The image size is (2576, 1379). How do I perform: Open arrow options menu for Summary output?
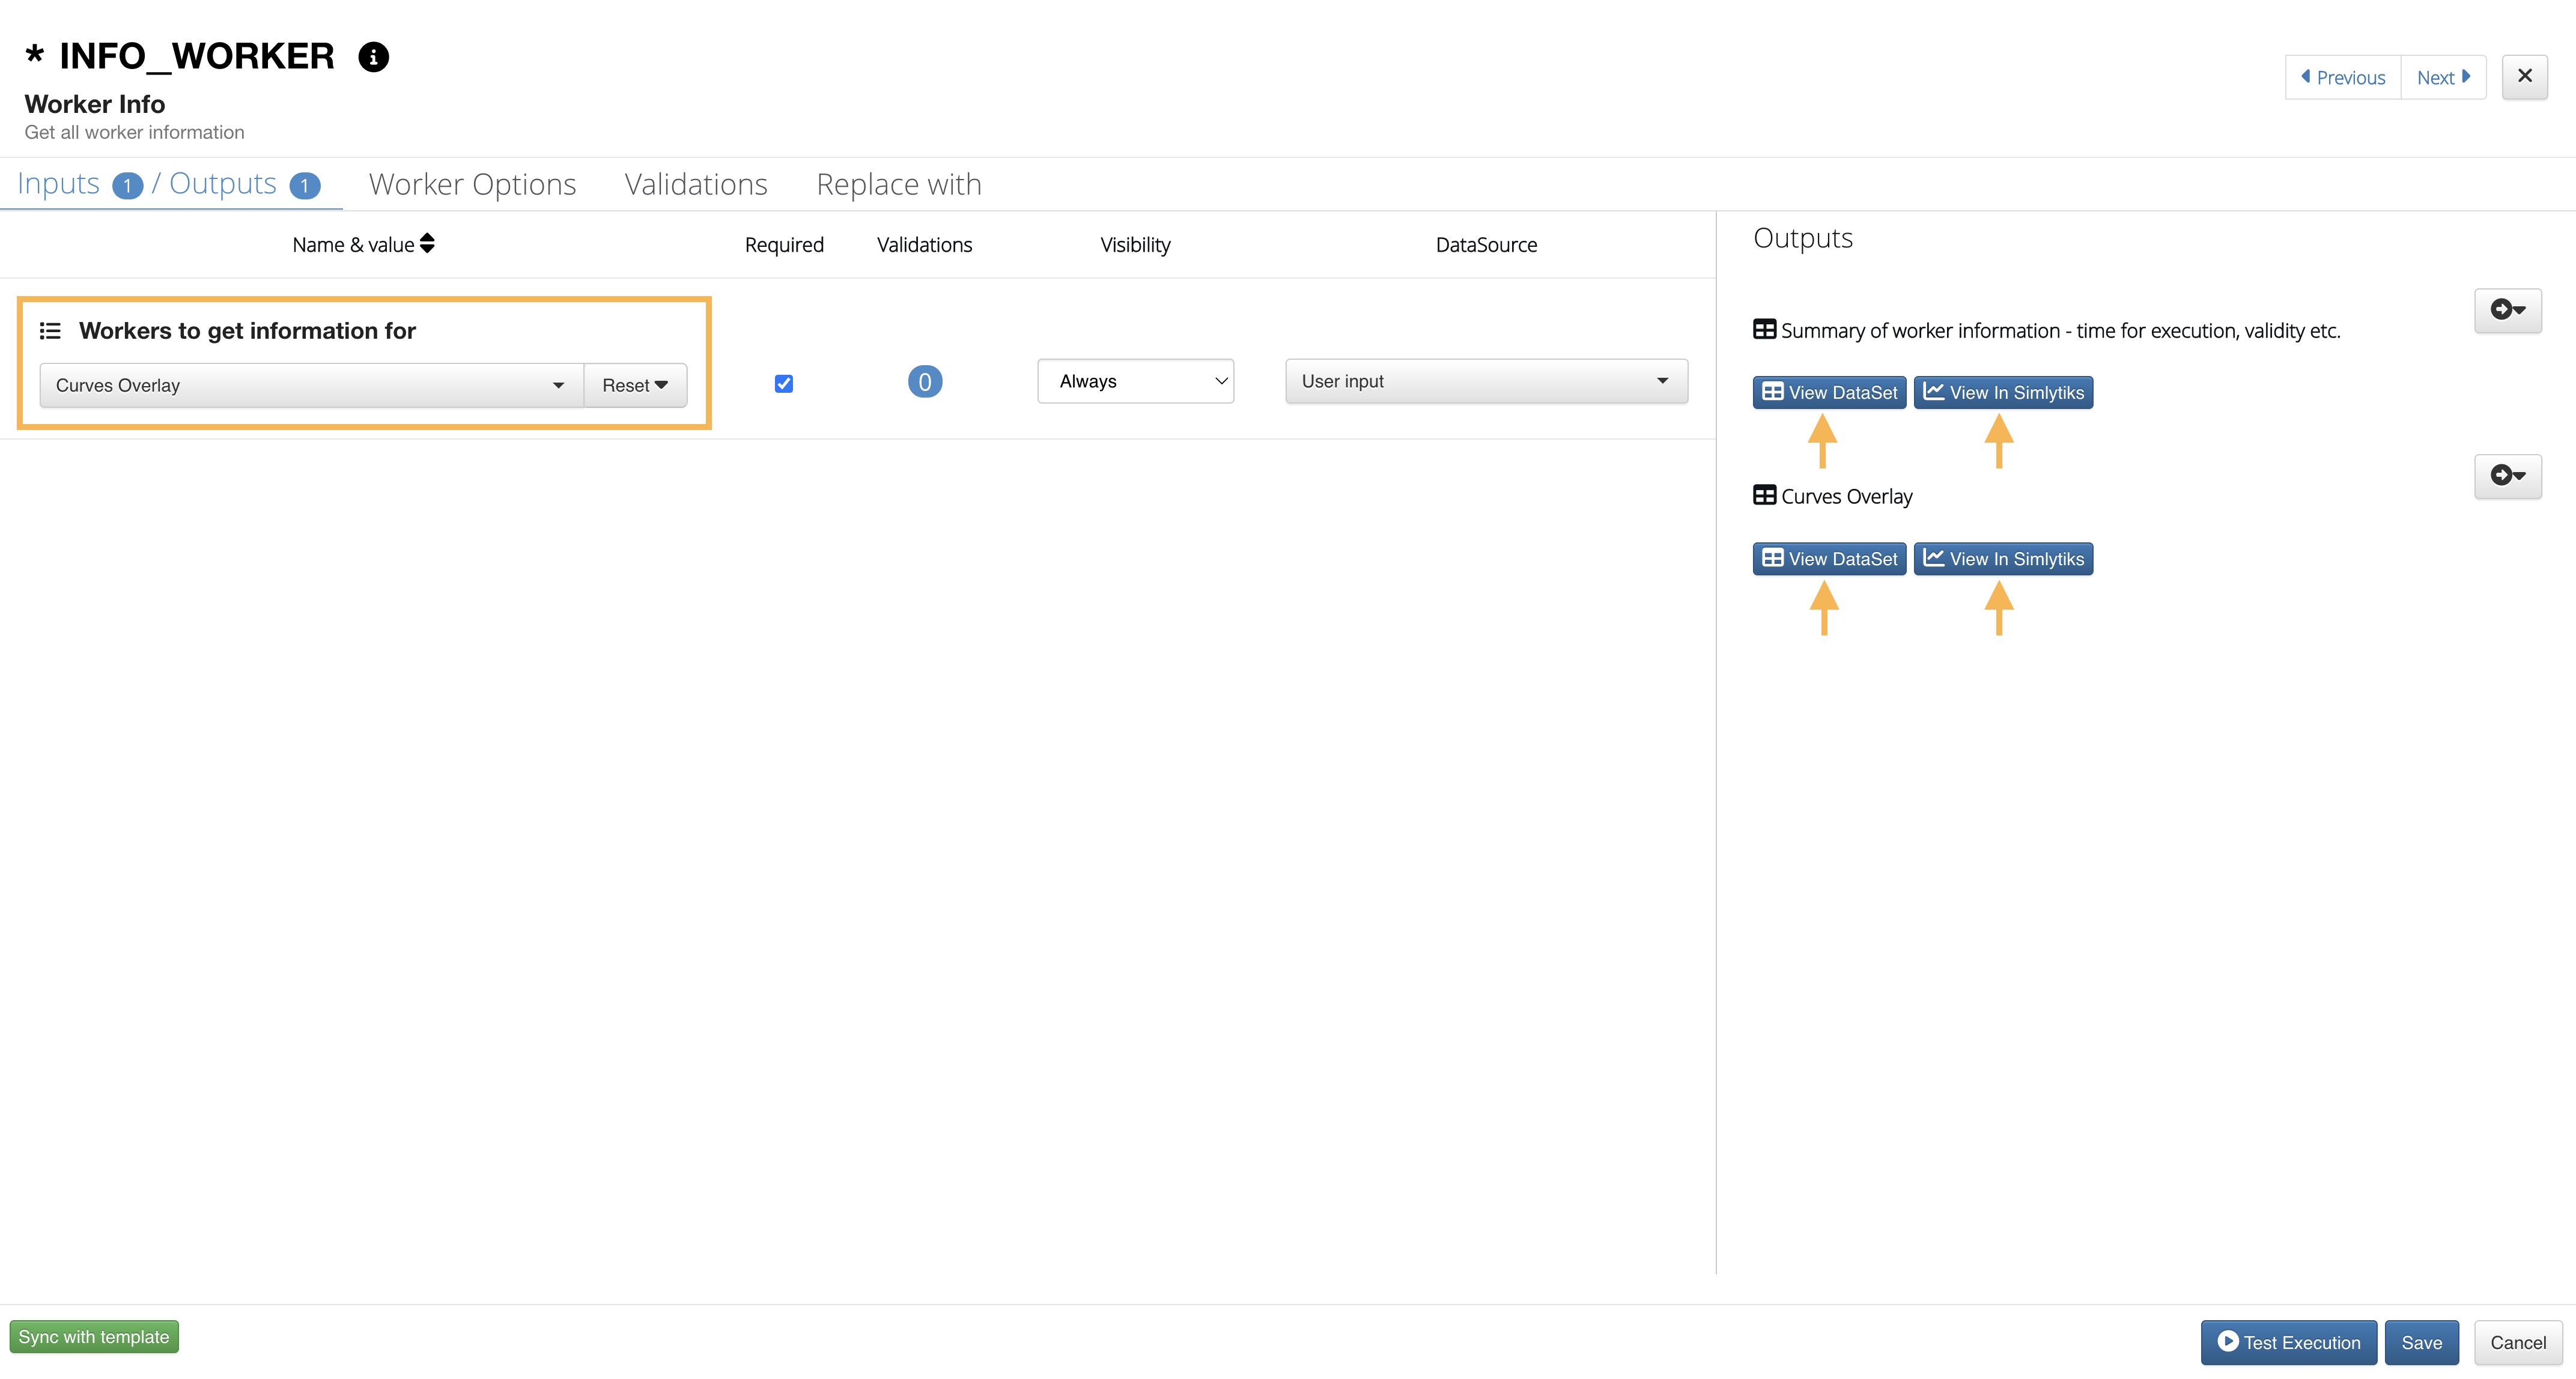[2507, 310]
